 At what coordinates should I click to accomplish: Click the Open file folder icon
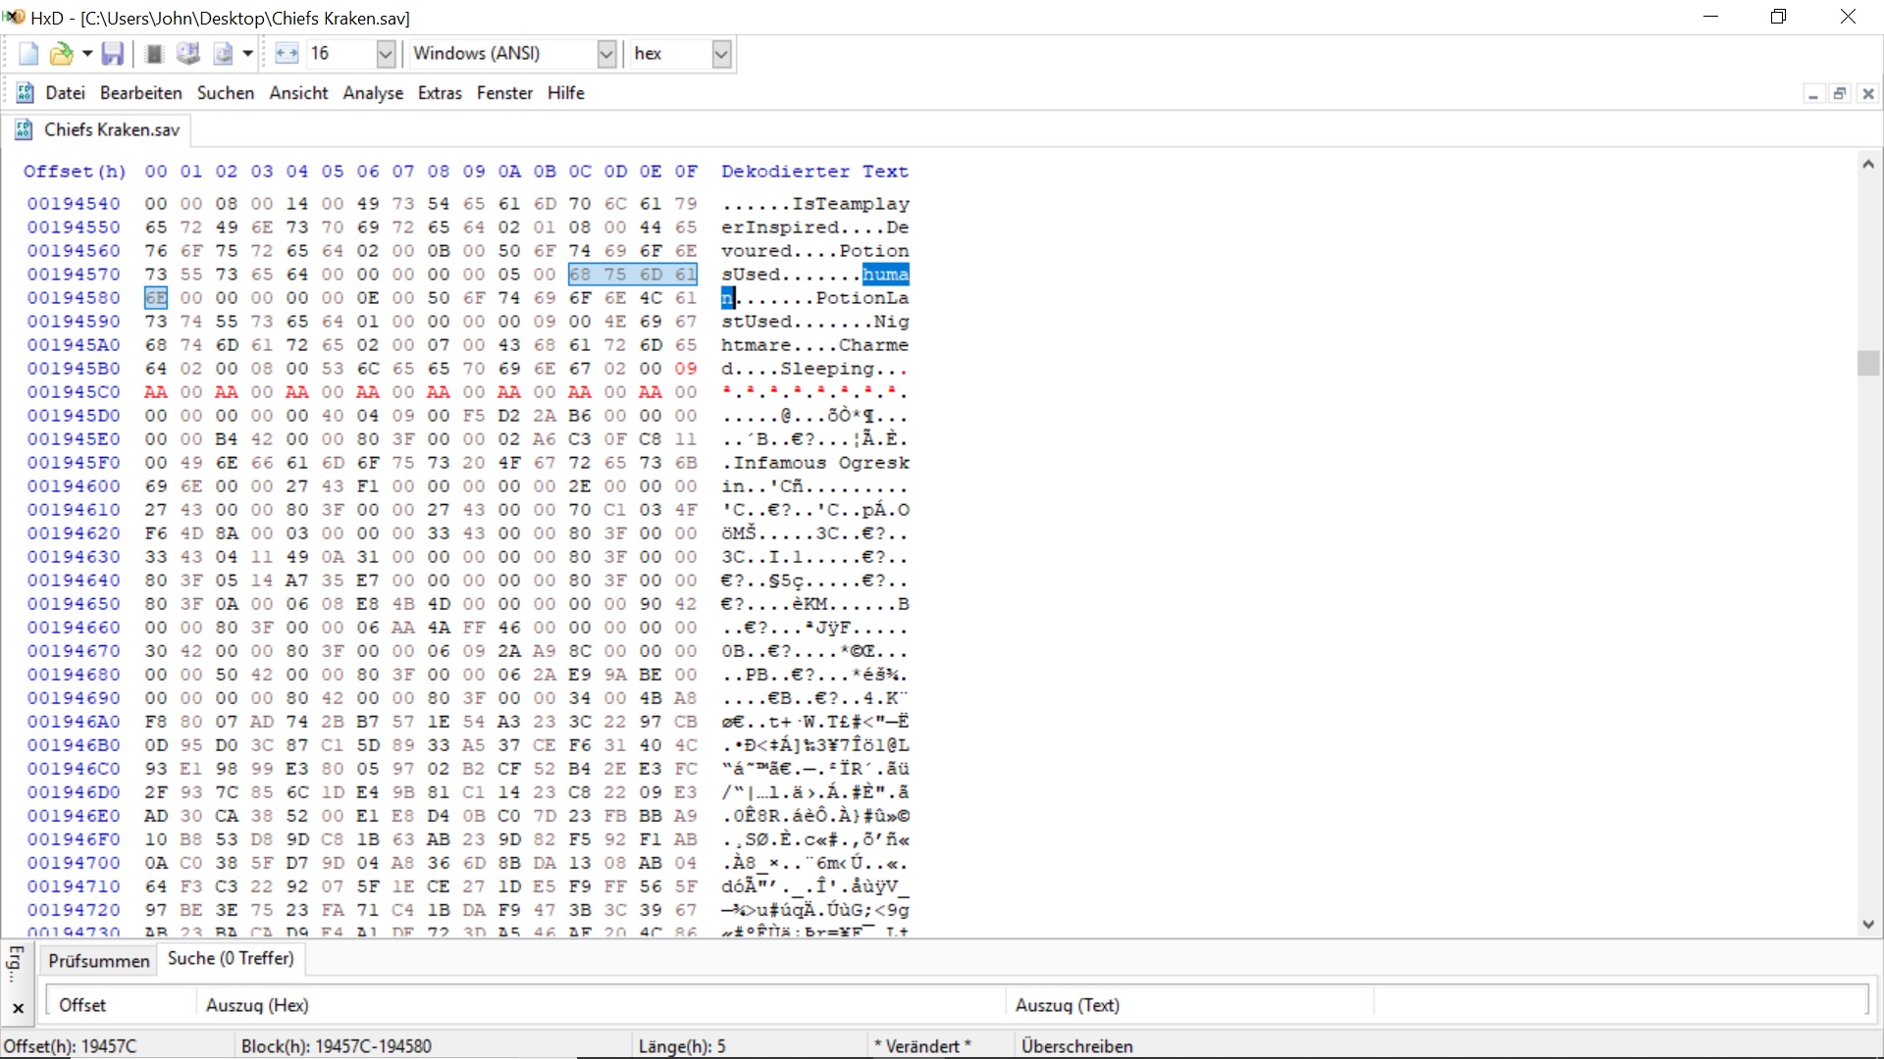click(61, 54)
